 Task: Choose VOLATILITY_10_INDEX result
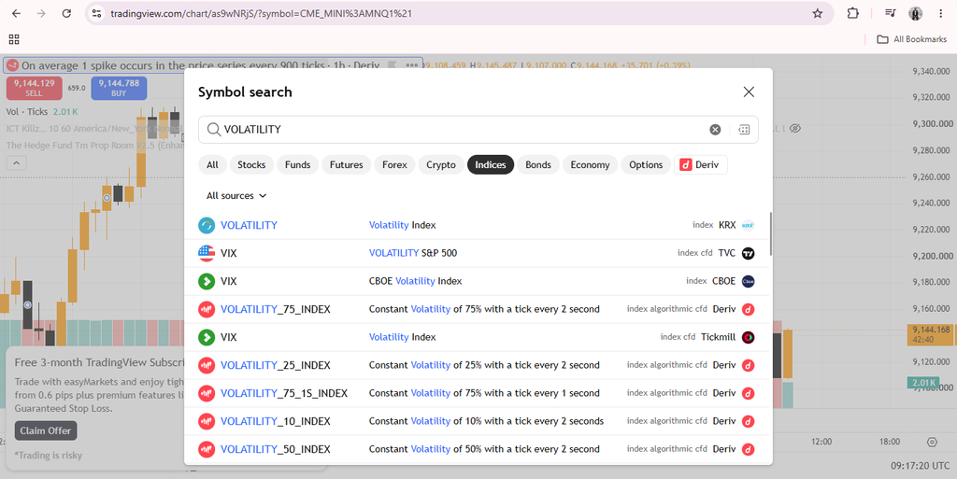(x=478, y=421)
